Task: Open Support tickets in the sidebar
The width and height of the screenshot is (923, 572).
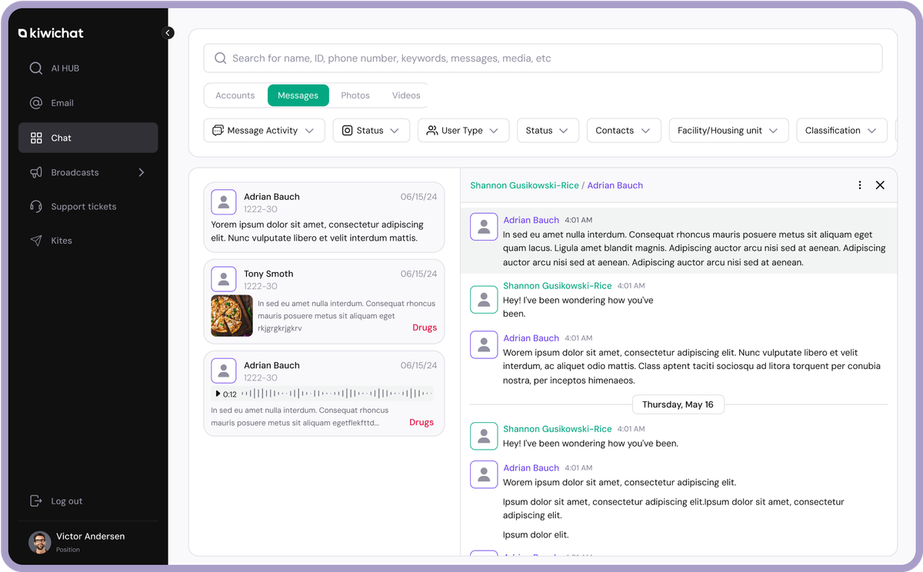Action: (x=88, y=207)
